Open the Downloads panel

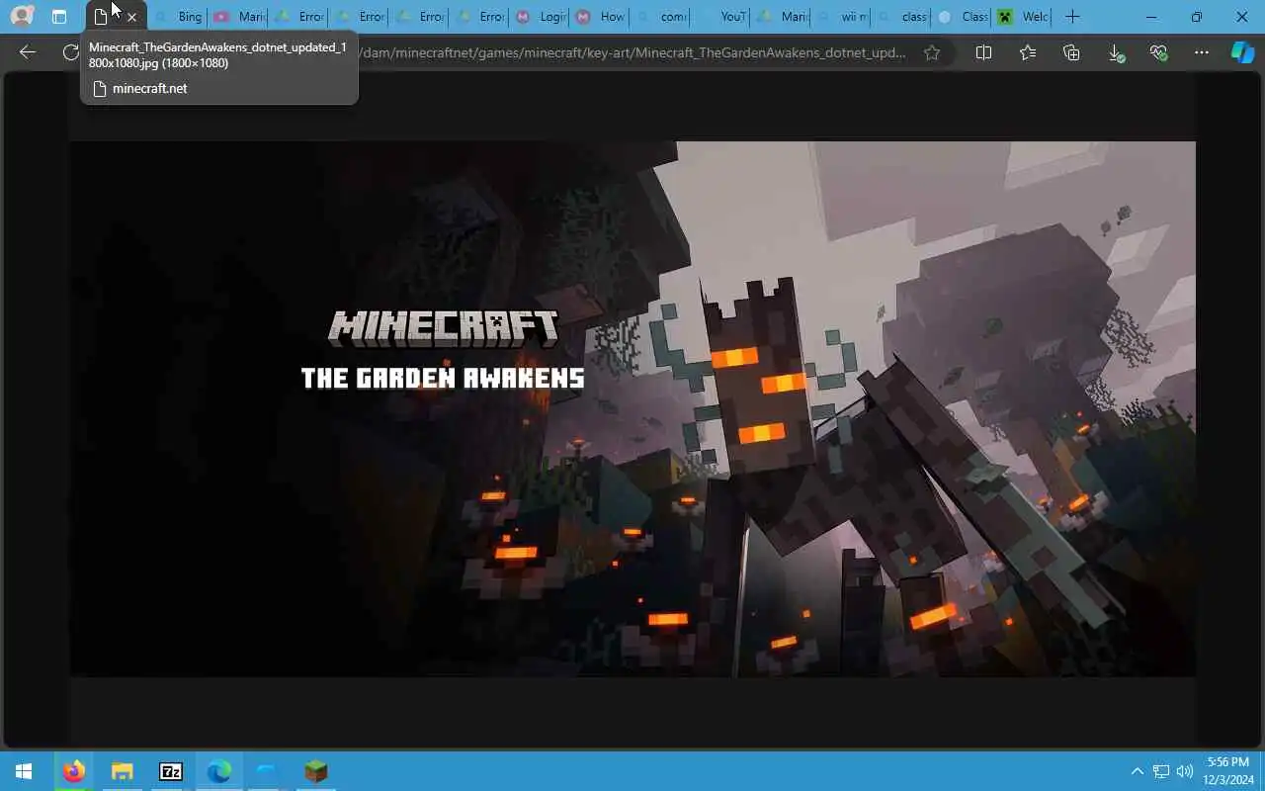(x=1115, y=52)
